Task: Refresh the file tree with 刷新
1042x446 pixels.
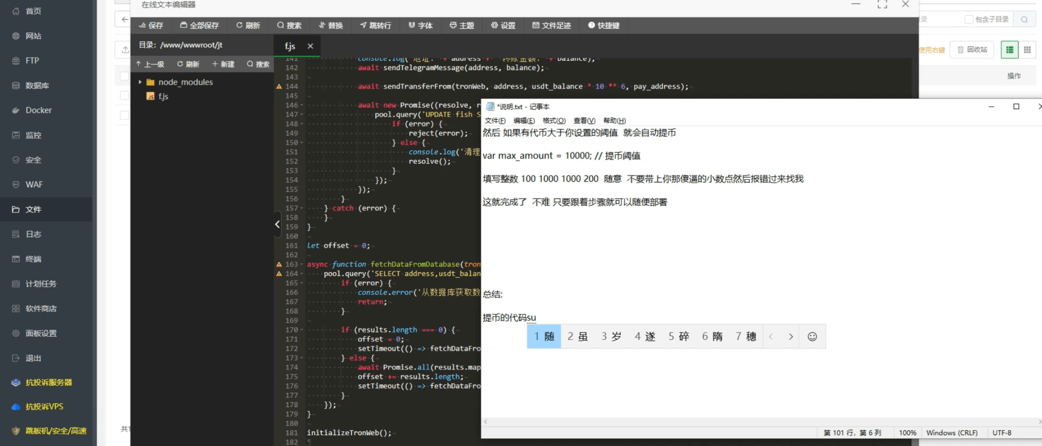Action: [188, 64]
